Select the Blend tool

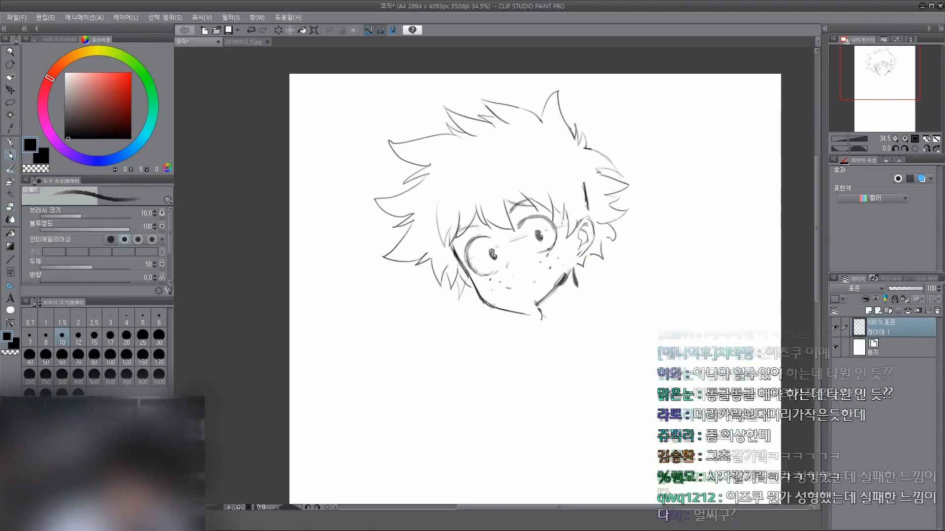(10, 219)
